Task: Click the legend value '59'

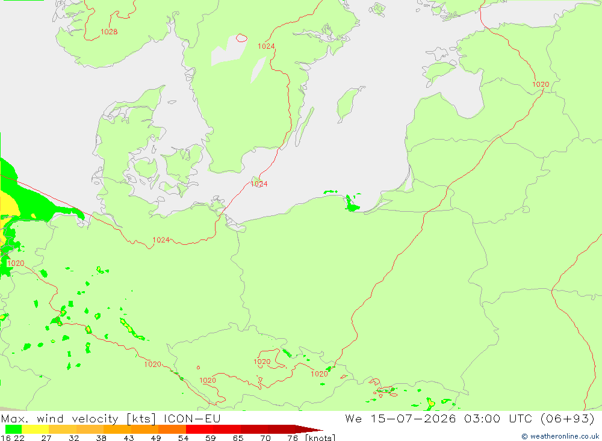Action: 210,438
